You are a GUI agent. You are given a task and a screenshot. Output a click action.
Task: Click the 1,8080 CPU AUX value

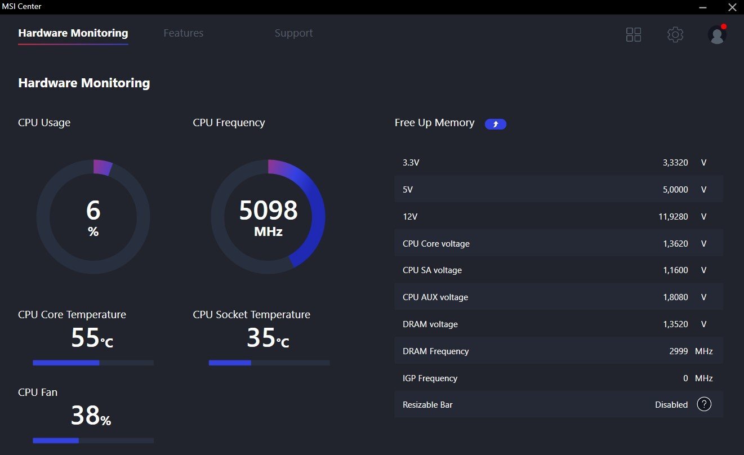pos(675,297)
